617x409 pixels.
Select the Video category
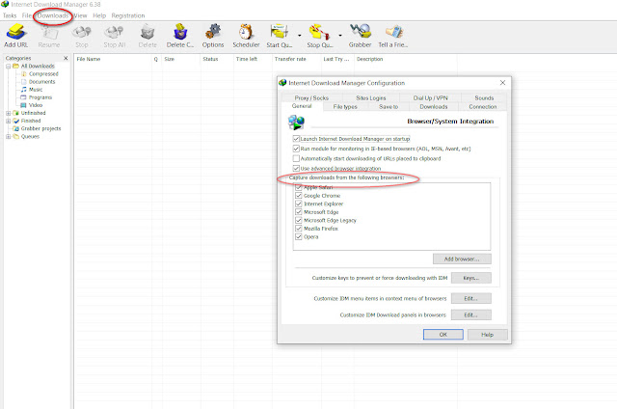point(36,105)
